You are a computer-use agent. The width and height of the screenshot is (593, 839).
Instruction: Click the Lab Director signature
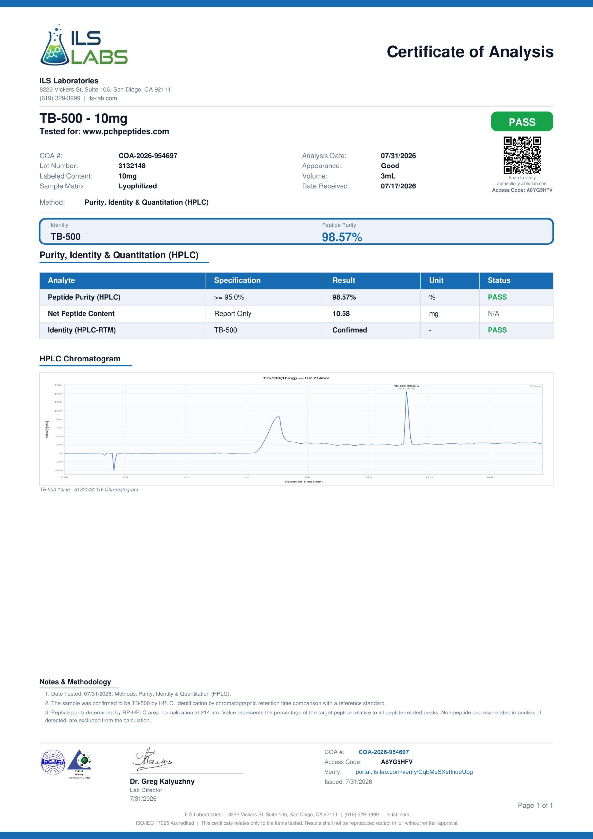click(152, 759)
